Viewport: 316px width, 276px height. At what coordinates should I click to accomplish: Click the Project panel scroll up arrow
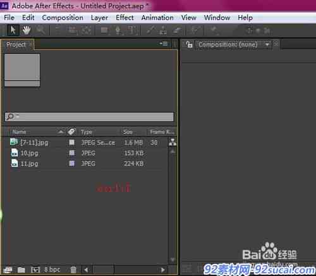coord(173,152)
